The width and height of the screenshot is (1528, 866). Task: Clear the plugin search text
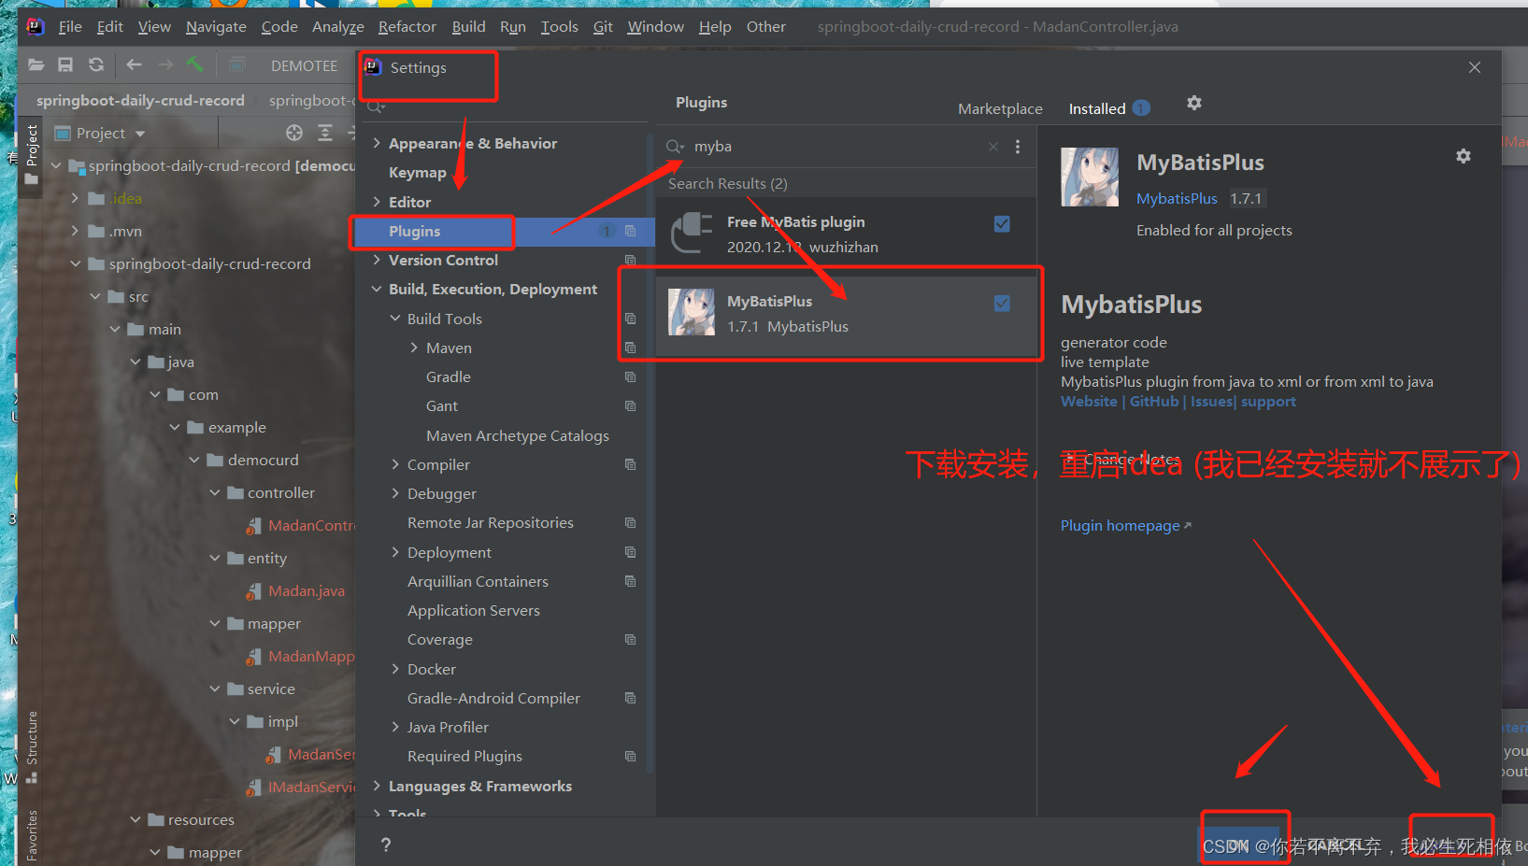coord(993,147)
